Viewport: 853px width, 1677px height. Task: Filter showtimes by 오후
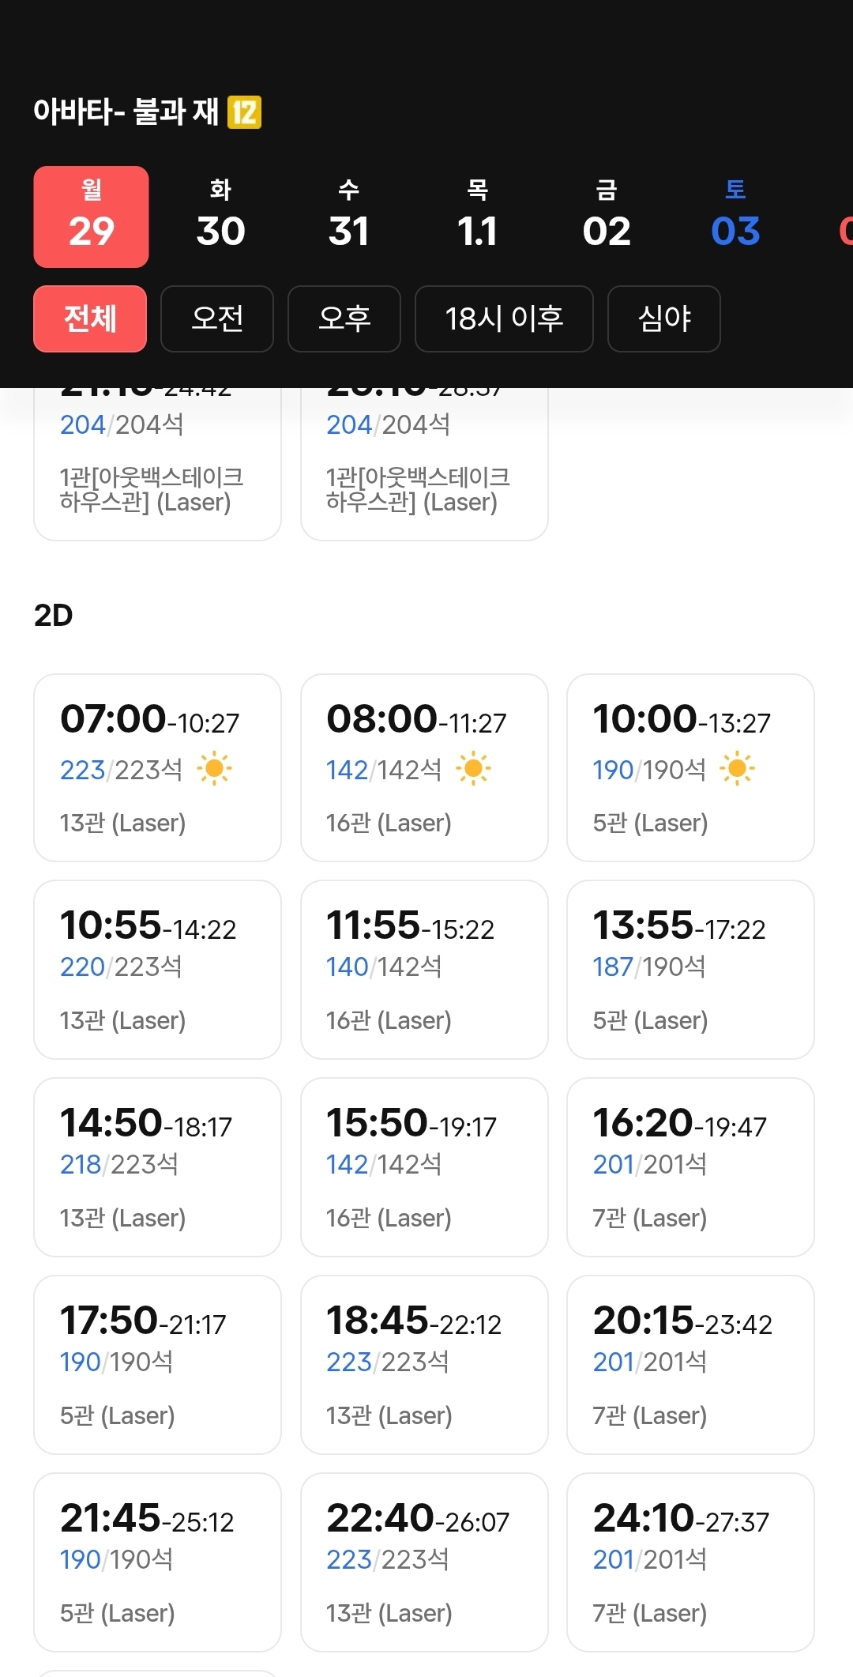click(344, 318)
